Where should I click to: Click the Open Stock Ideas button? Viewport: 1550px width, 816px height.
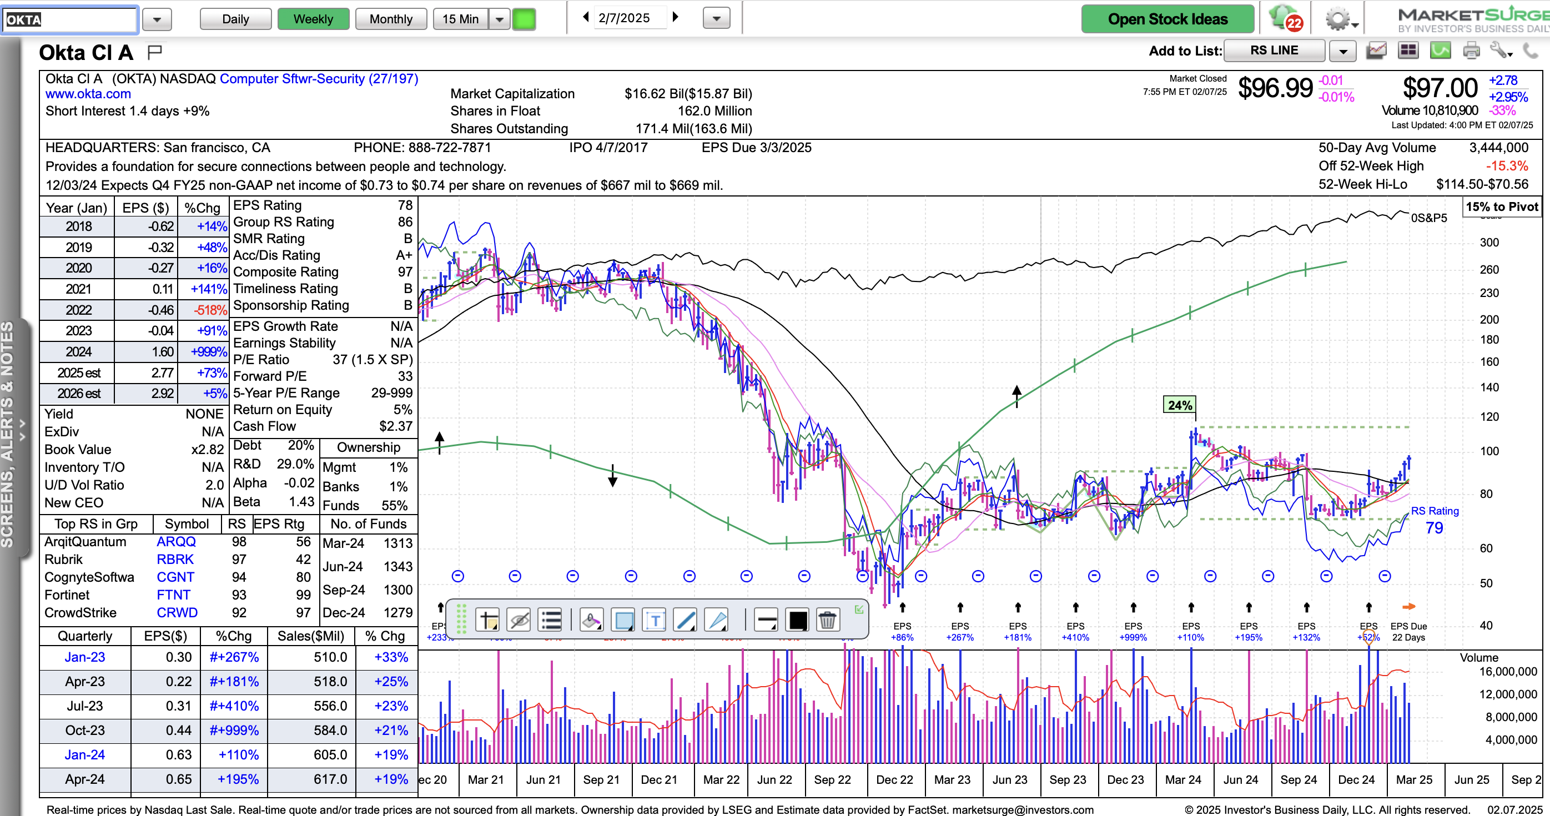(1167, 19)
